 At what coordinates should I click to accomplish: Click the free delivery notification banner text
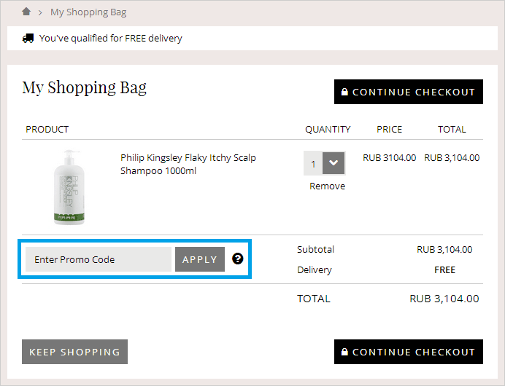(x=110, y=39)
